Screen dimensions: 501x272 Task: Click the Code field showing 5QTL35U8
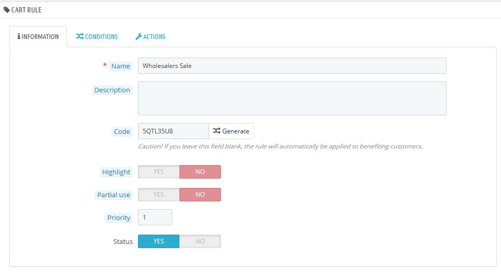point(173,131)
